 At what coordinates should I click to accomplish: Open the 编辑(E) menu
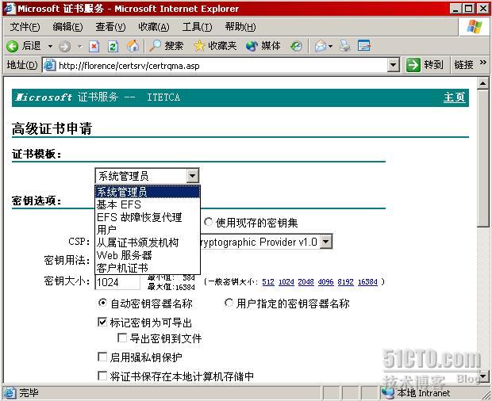pos(67,27)
